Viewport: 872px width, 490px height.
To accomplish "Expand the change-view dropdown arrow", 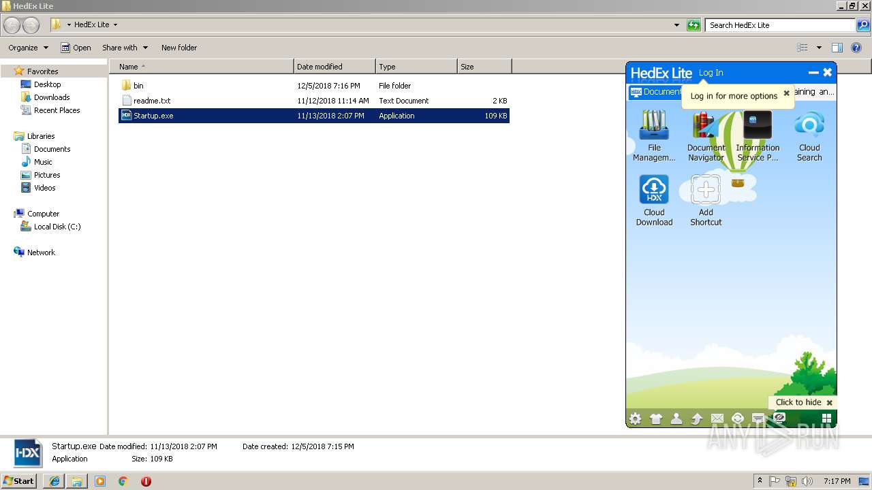I will (x=819, y=48).
